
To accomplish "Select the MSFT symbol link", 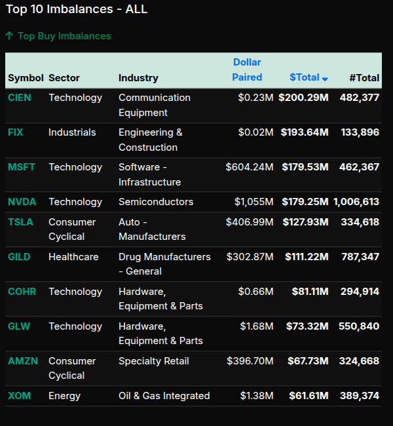I will [x=22, y=167].
